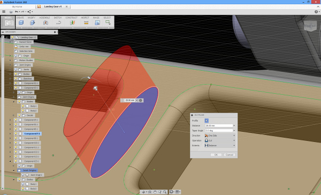Collapse the Browser panel header arrows

point(3,32)
